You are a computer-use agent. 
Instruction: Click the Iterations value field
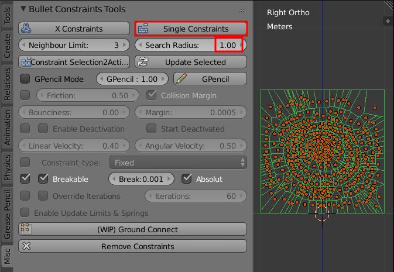pyautogui.click(x=196, y=195)
